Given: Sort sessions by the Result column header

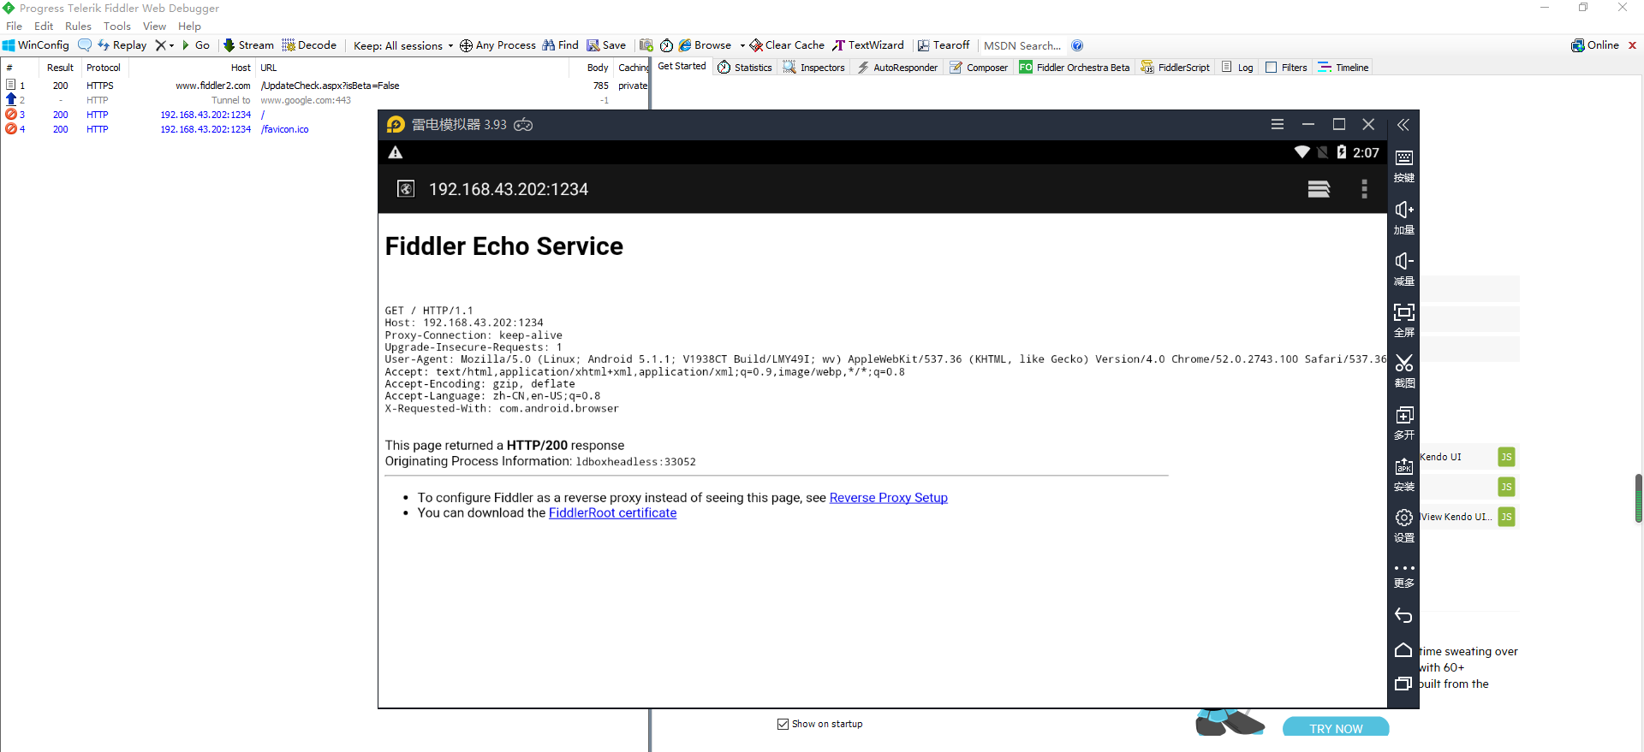Looking at the screenshot, I should click(x=60, y=68).
